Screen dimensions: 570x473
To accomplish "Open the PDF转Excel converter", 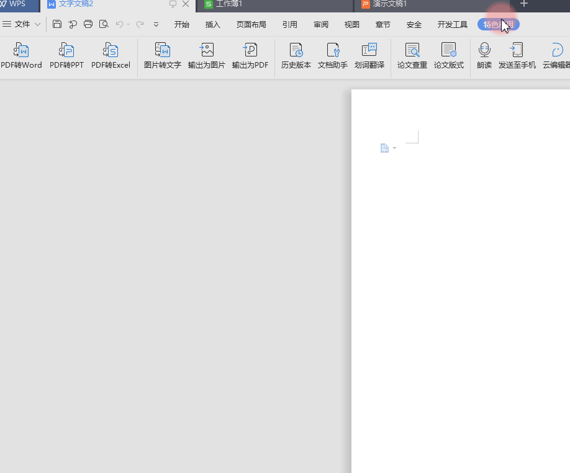I will click(x=111, y=56).
